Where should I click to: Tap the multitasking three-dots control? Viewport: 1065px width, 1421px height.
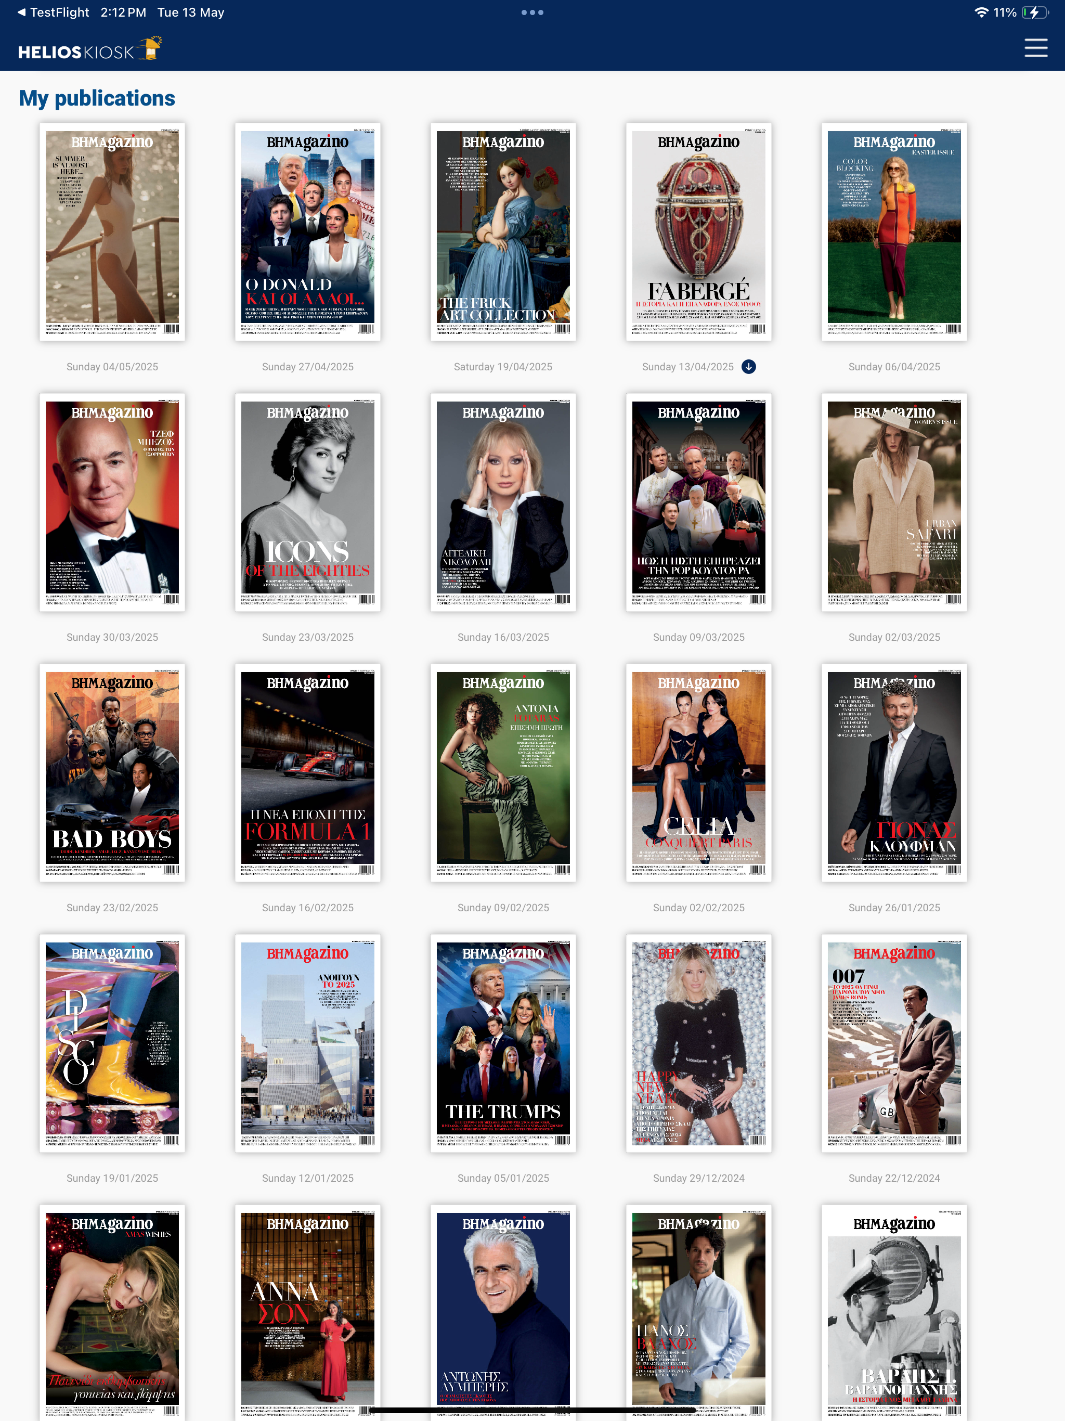pyautogui.click(x=532, y=12)
